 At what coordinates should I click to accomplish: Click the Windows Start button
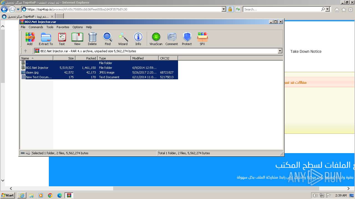[x=7, y=195]
